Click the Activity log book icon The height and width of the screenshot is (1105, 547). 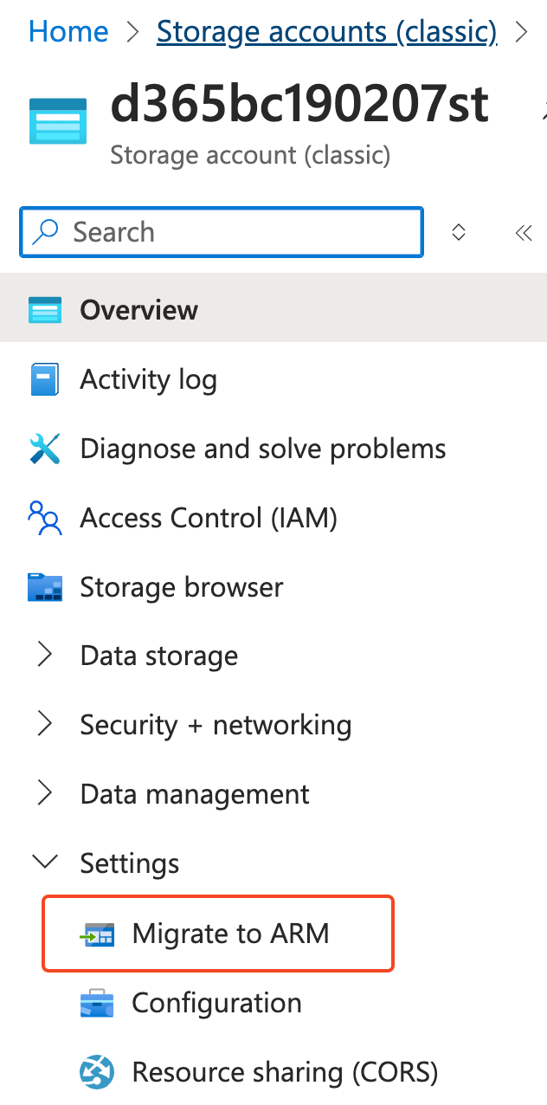(x=44, y=379)
